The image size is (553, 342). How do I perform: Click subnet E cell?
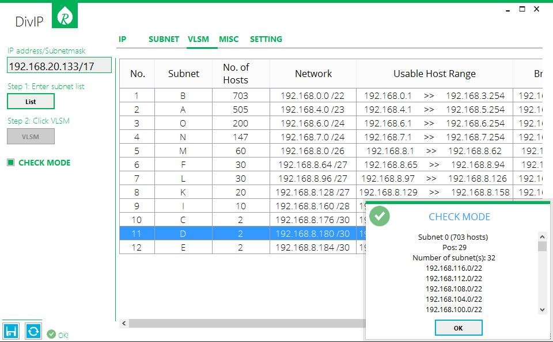click(183, 247)
